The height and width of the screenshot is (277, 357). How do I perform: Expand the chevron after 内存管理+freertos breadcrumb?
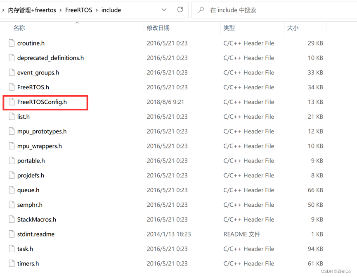click(x=61, y=10)
